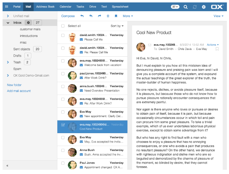Check the box for Welcome back from vacation!

click(x=63, y=61)
